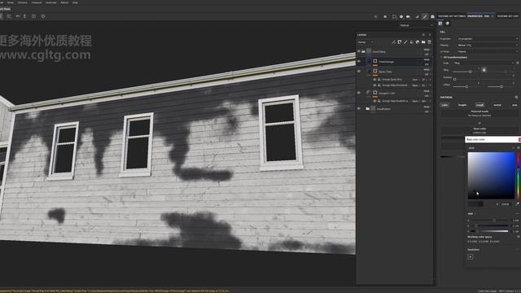This screenshot has height=293, width=521.
Task: Add a folder using Layers toolbar folder icon
Action: [x=423, y=42]
